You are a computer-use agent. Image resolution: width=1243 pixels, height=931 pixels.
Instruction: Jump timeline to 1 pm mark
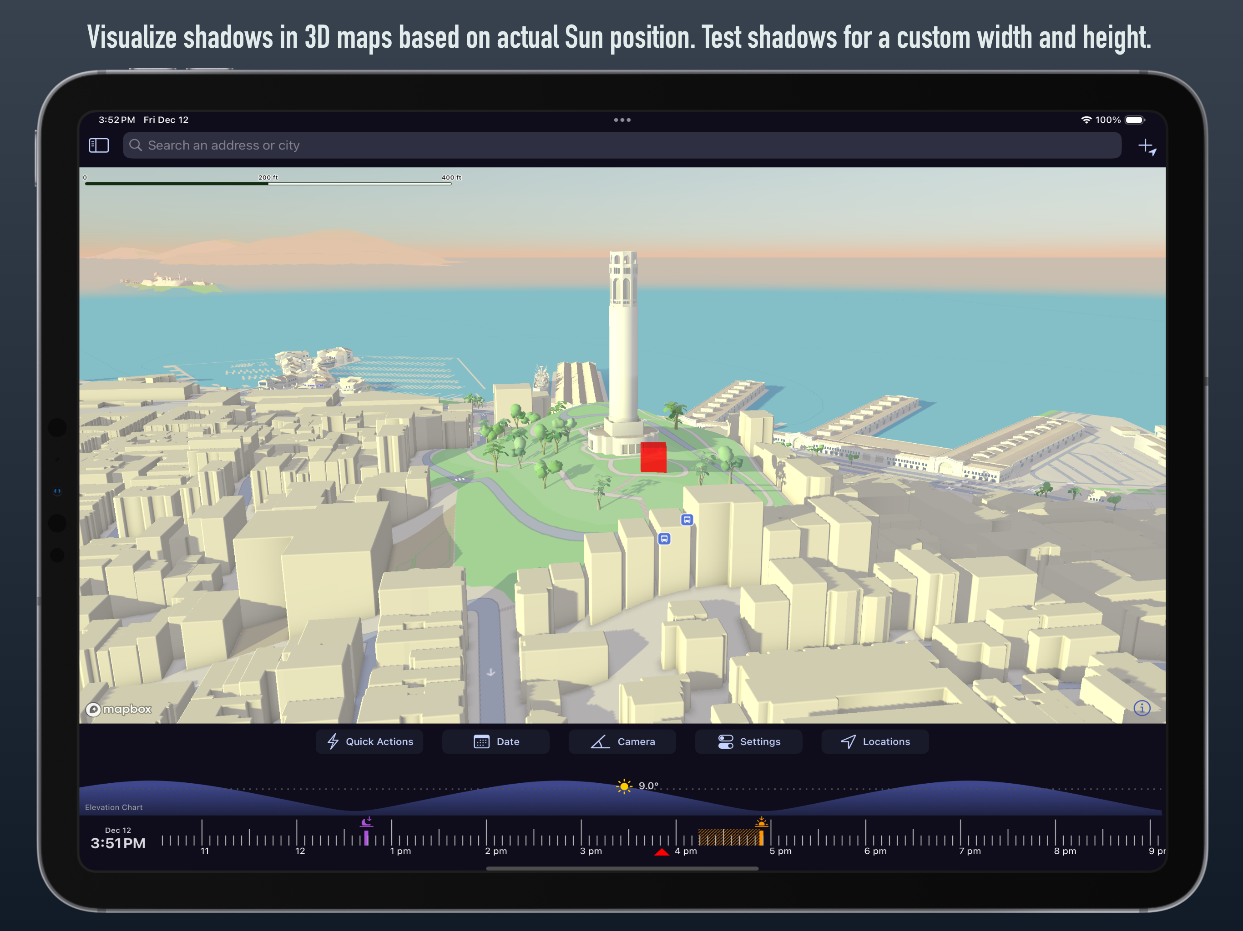click(x=400, y=851)
